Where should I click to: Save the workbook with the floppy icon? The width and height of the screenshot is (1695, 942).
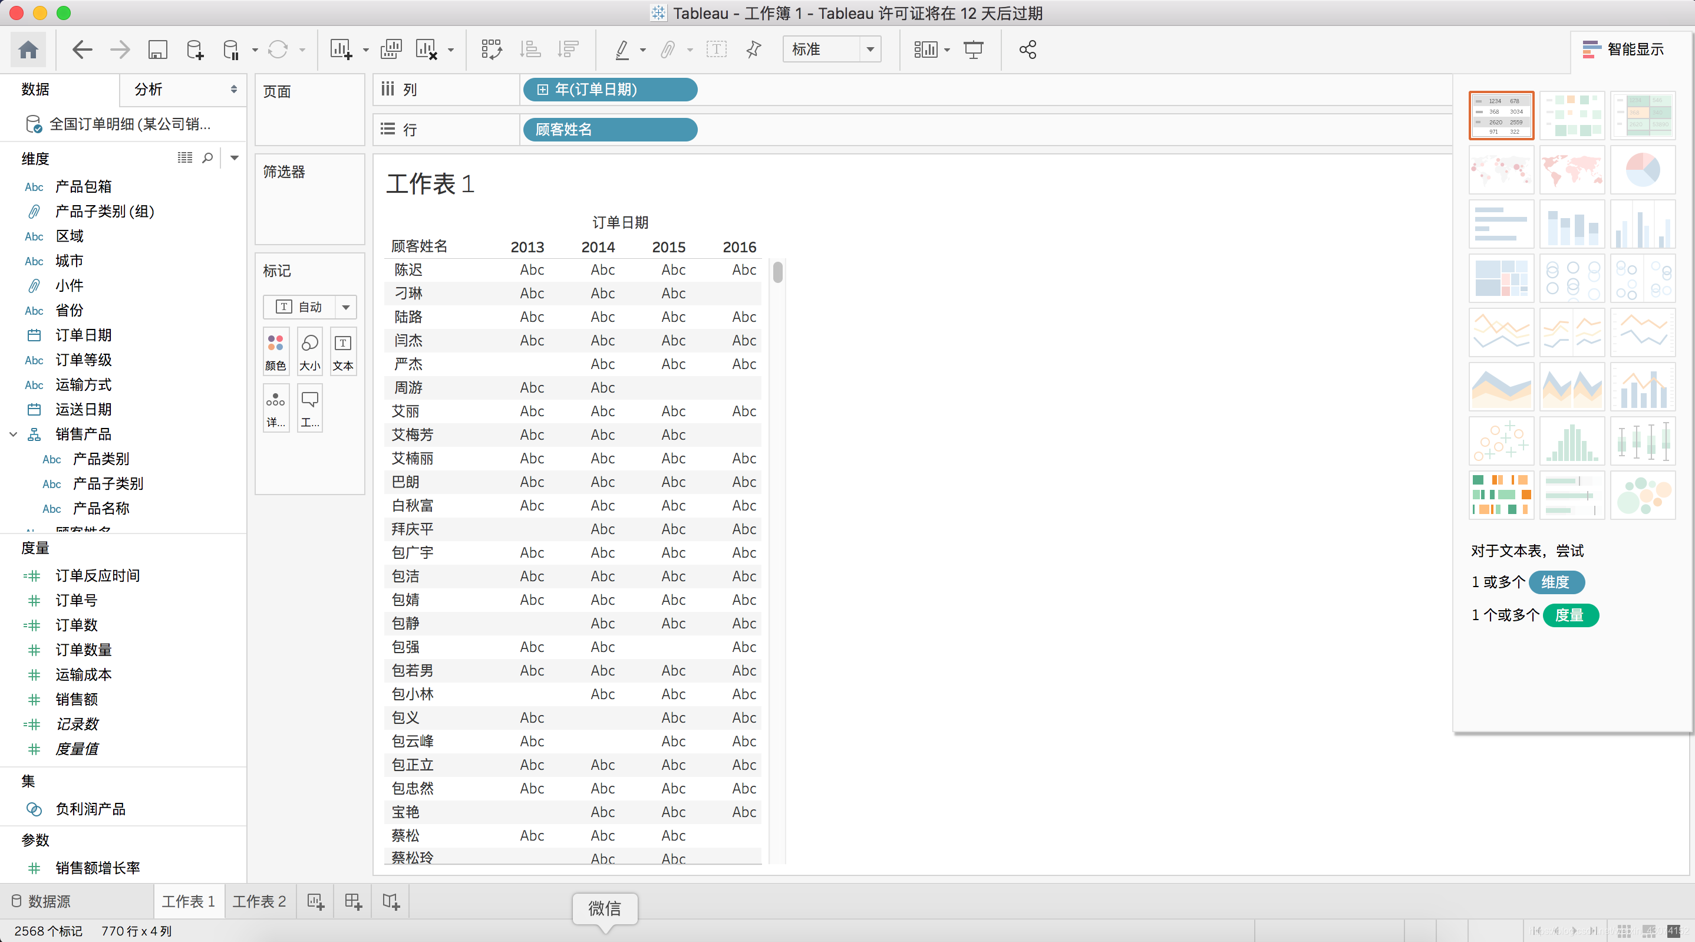pos(157,50)
